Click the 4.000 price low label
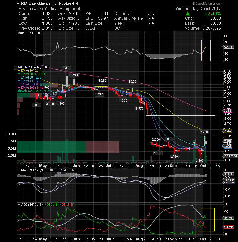The width and height of the screenshot is (238, 242). [x=36, y=105]
